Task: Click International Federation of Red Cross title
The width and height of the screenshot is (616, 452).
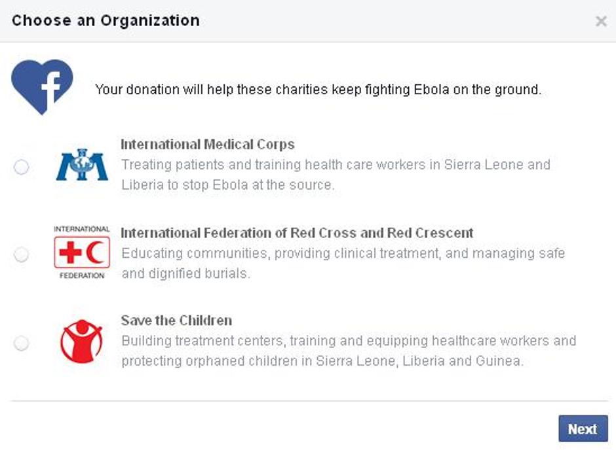Action: [297, 233]
